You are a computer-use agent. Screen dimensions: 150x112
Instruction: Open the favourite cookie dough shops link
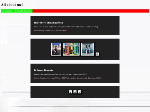(84, 78)
